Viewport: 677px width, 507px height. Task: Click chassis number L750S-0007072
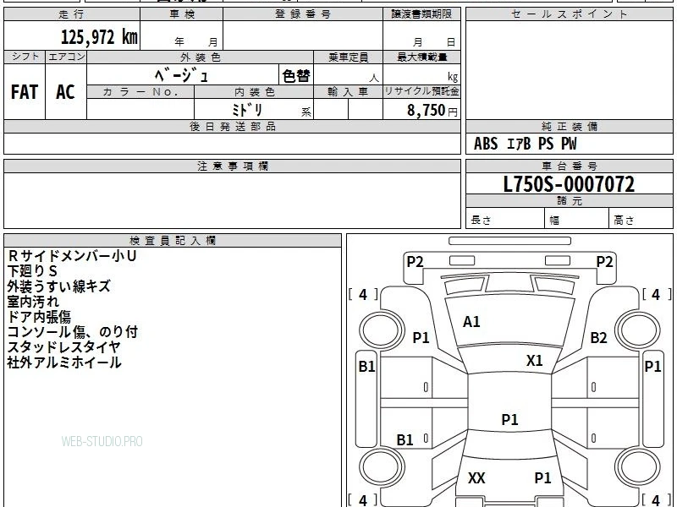[569, 184]
